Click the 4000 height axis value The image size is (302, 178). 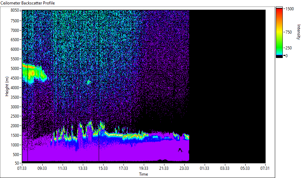[x=15, y=88]
